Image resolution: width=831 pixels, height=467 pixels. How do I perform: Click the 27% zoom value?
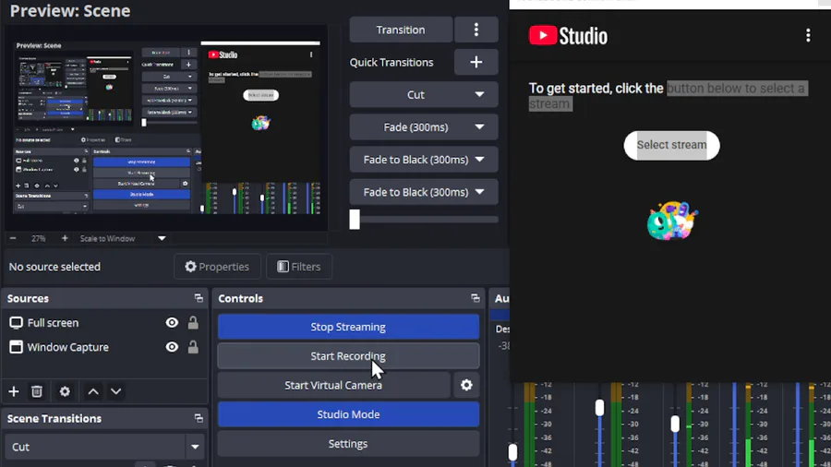click(38, 238)
